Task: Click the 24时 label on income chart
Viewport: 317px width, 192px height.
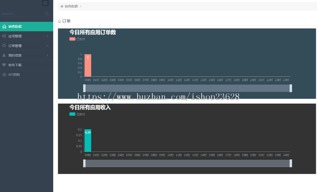Action: pos(286,155)
